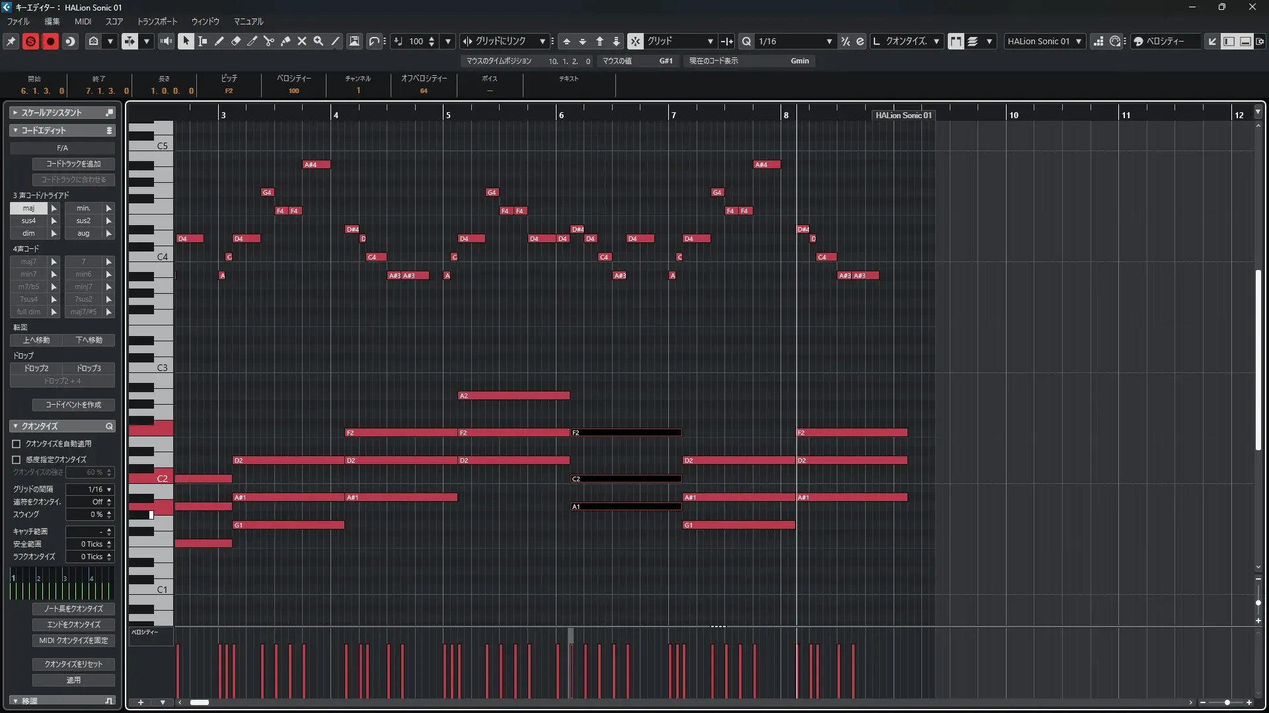Screen dimensions: 1269x713
Task: Enable the sensitivity quantize checkbox
Action: tap(17, 459)
